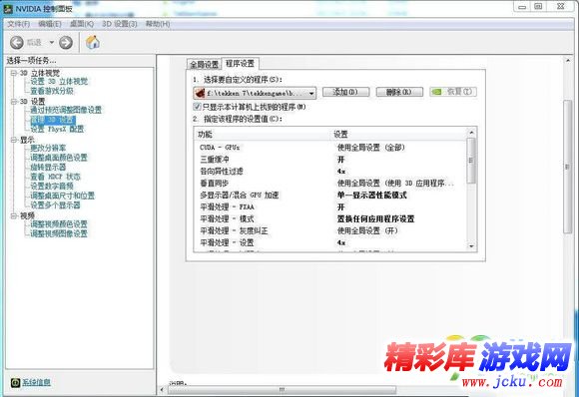Collapse the 3D 立体视觉 tree node
The image size is (579, 397).
[x=14, y=73]
